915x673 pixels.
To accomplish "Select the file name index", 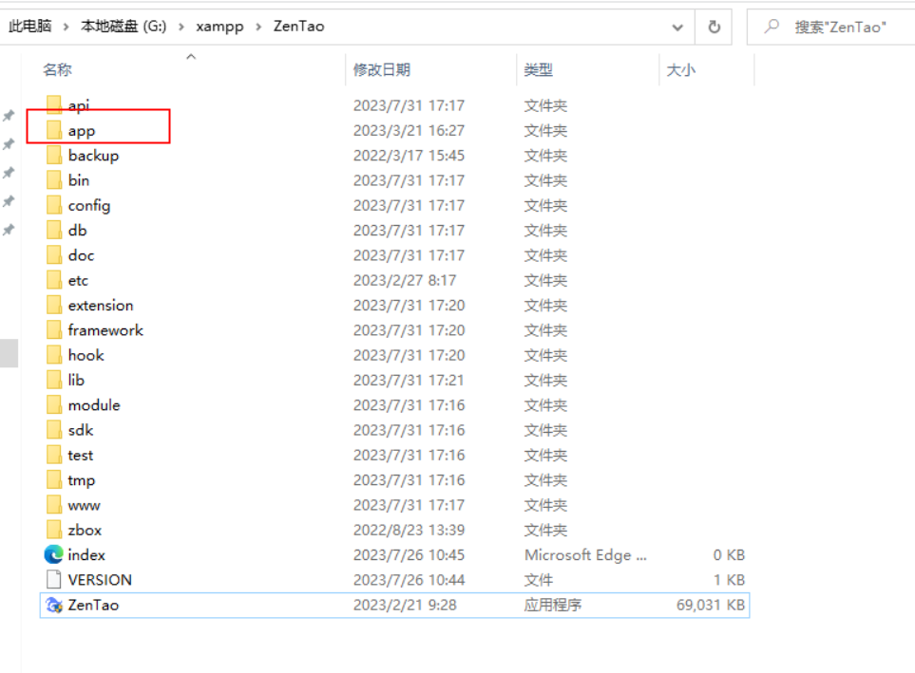I will tap(86, 554).
